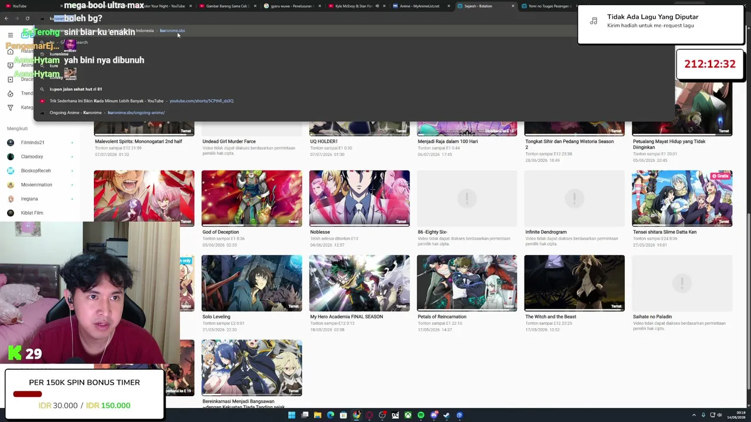The width and height of the screenshot is (751, 422).
Task: Click the UQ HOLDER! title
Action: (x=324, y=141)
